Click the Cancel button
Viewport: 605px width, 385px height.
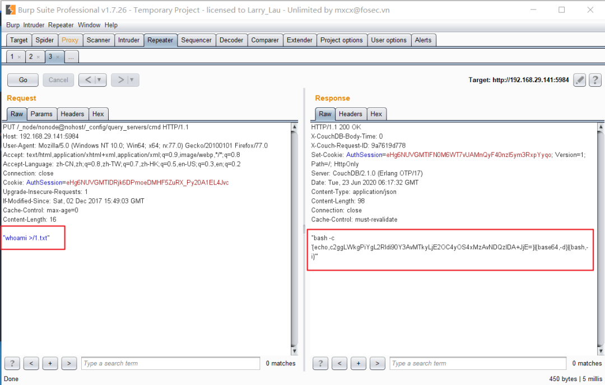point(58,80)
